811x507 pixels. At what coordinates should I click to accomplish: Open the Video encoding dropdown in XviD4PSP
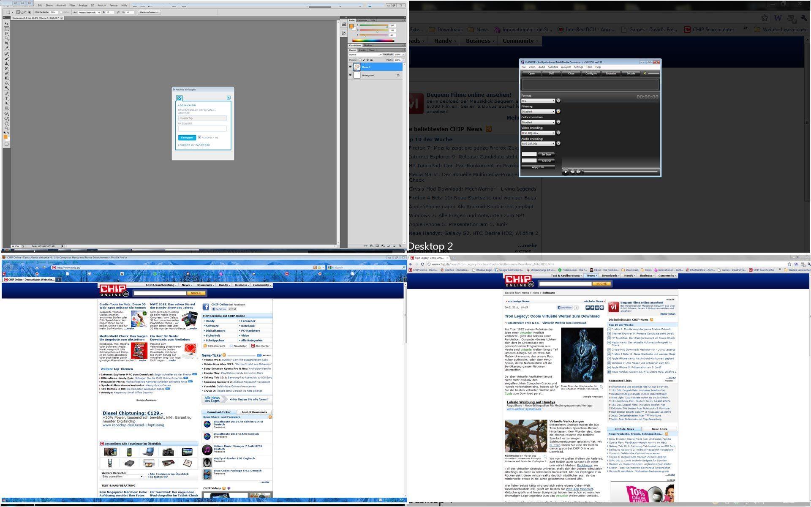point(538,133)
